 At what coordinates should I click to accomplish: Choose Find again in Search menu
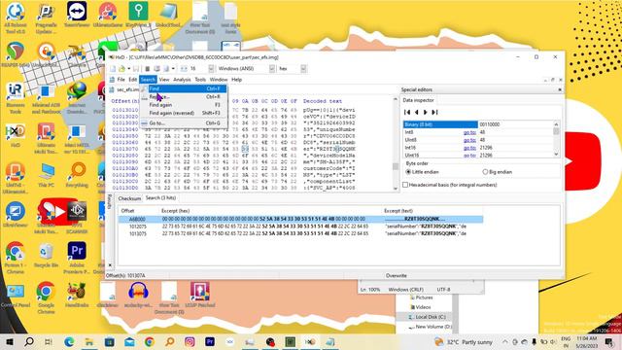[x=184, y=105]
